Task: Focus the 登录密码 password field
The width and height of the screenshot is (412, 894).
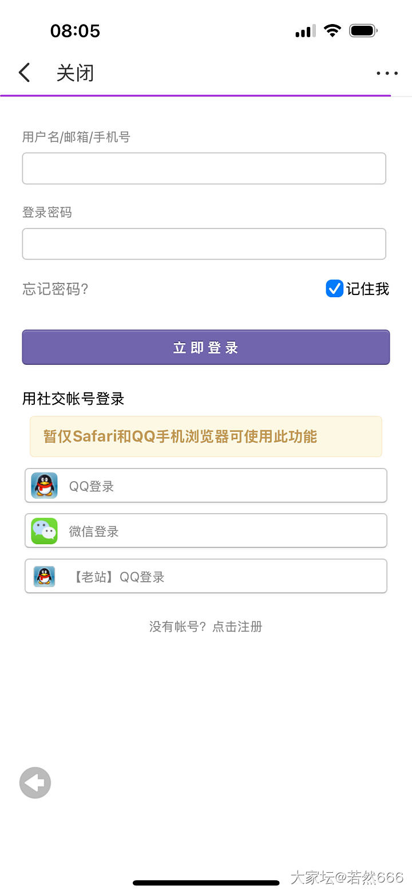Action: 204,244
